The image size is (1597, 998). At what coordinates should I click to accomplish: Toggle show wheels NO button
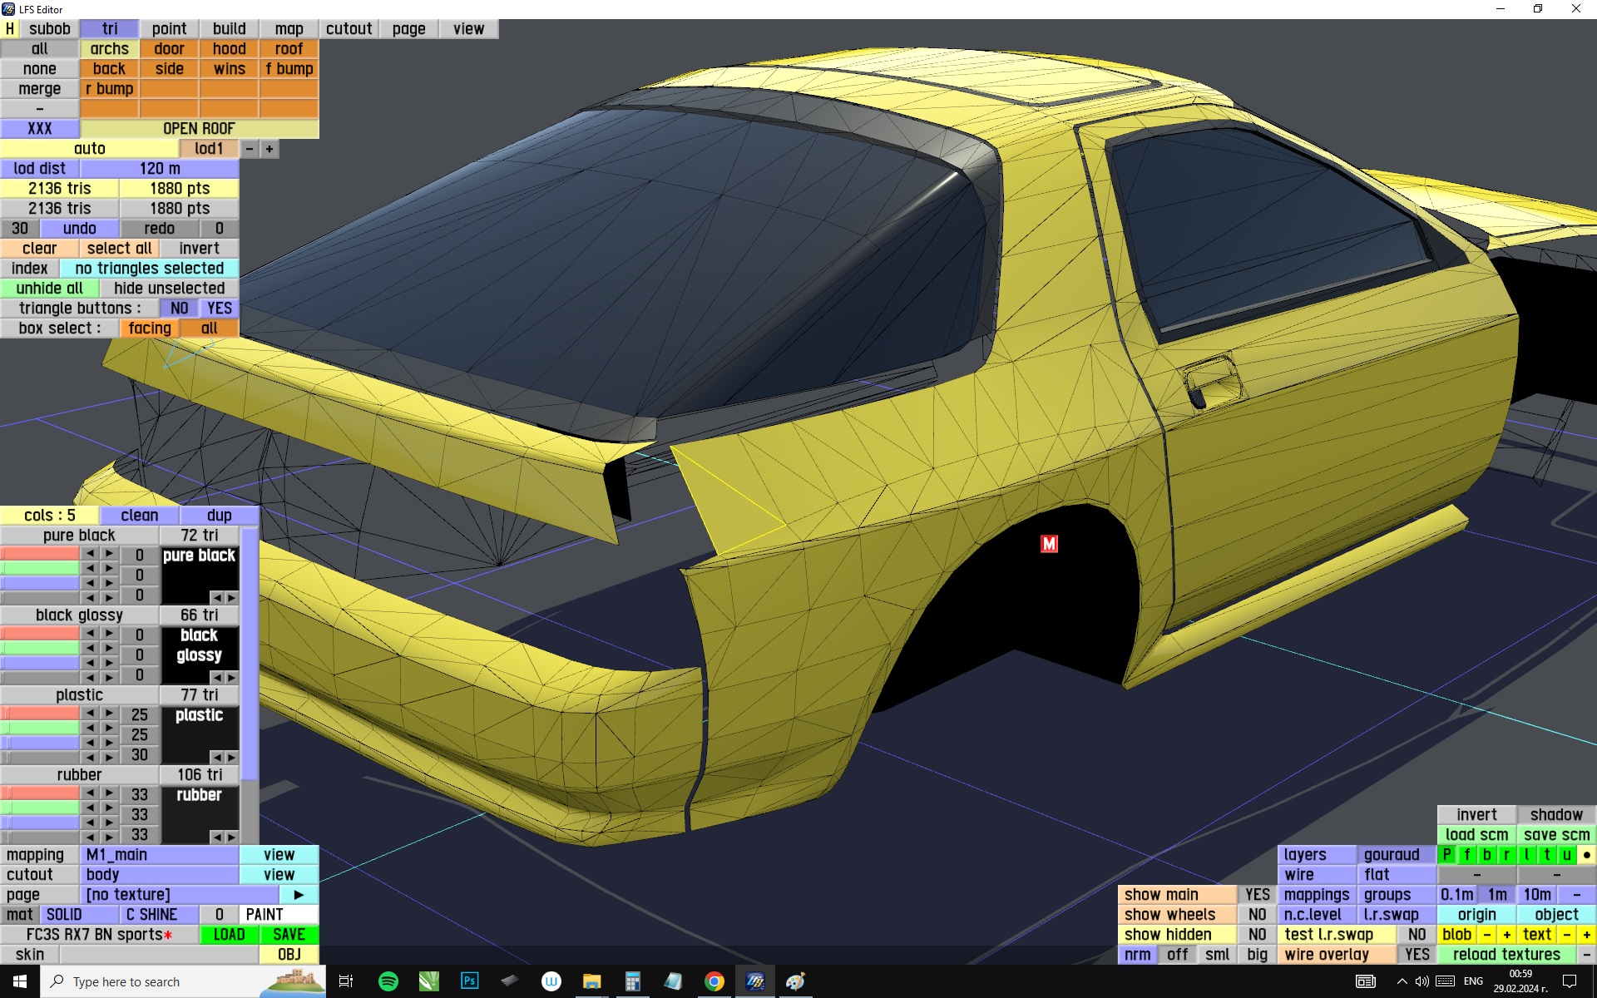(x=1257, y=915)
